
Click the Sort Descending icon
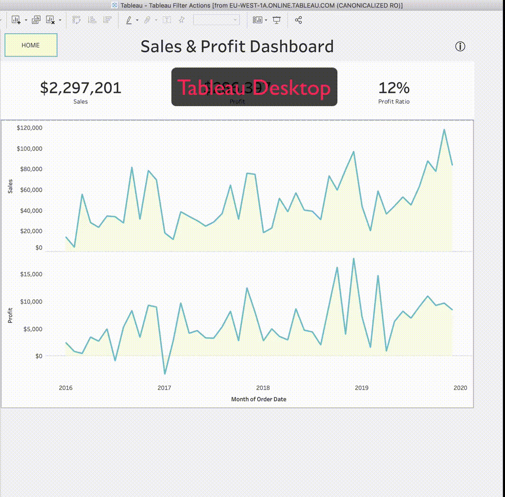[x=107, y=20]
